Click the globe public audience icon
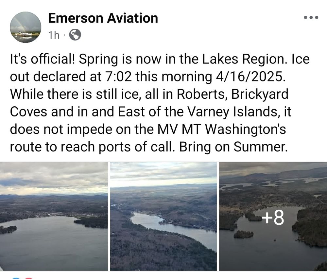This screenshot has width=327, height=279. click(x=75, y=35)
